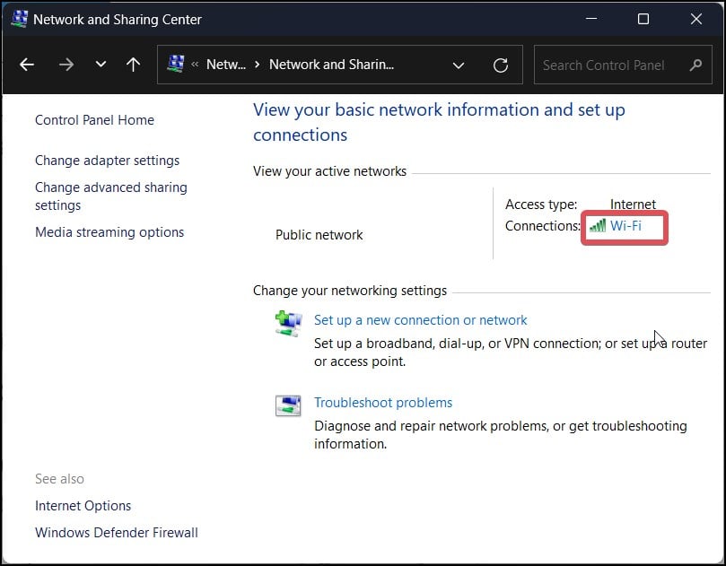This screenshot has width=726, height=566.
Task: Open Media streaming options
Action: (x=109, y=232)
